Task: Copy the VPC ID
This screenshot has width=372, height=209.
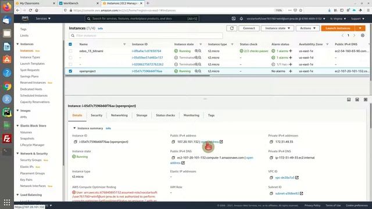Action: pyautogui.click(x=271, y=178)
